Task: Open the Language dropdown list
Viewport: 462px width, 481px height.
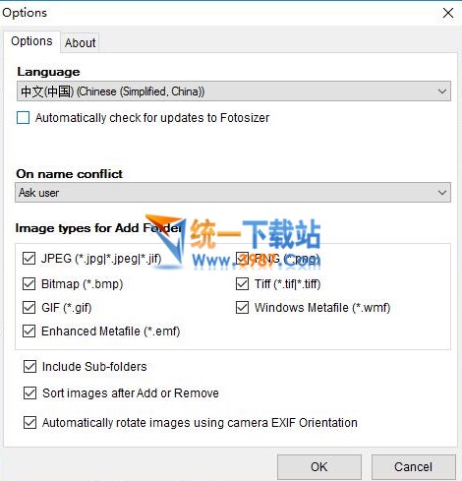Action: pos(234,91)
